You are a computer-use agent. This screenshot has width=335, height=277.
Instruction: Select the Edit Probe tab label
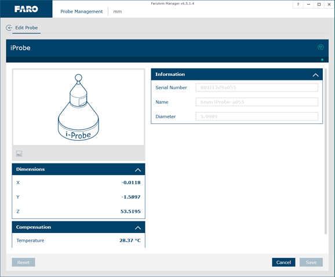tap(27, 28)
